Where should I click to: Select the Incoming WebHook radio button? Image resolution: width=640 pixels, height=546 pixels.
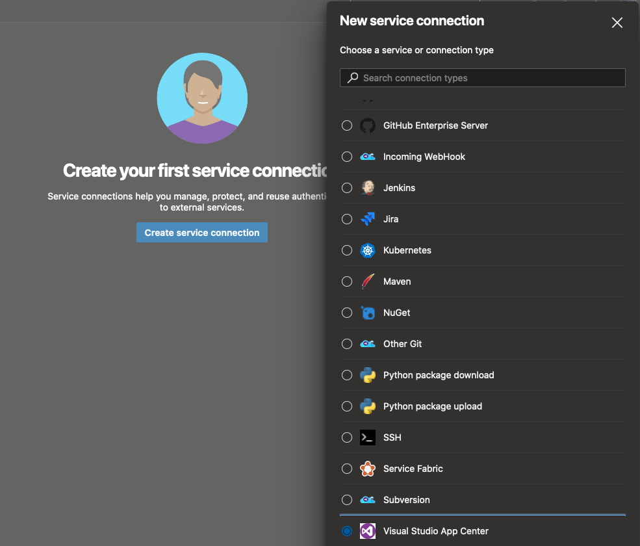pos(347,157)
